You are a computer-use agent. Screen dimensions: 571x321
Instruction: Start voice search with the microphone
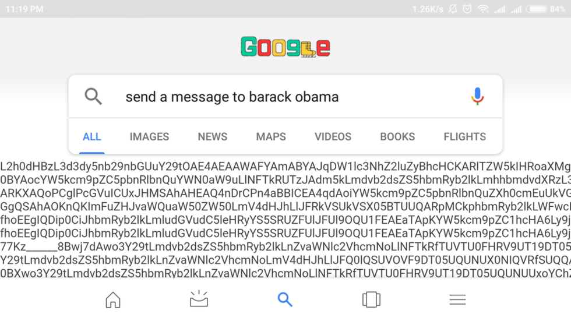(477, 96)
